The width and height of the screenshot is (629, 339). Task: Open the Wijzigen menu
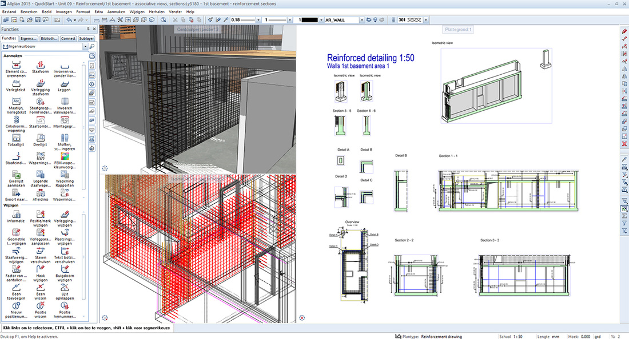pos(137,11)
